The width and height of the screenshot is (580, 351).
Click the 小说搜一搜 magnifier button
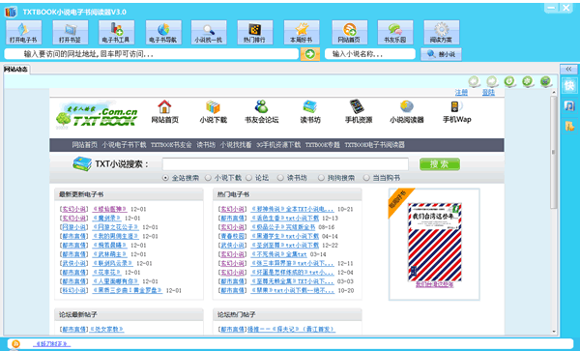209,33
